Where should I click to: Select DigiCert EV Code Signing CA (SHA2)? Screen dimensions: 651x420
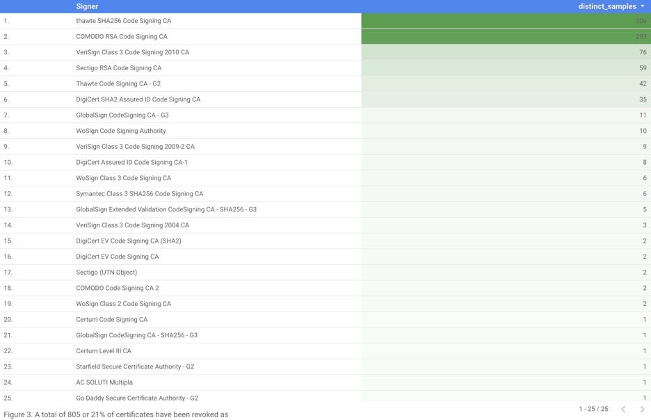click(x=129, y=241)
